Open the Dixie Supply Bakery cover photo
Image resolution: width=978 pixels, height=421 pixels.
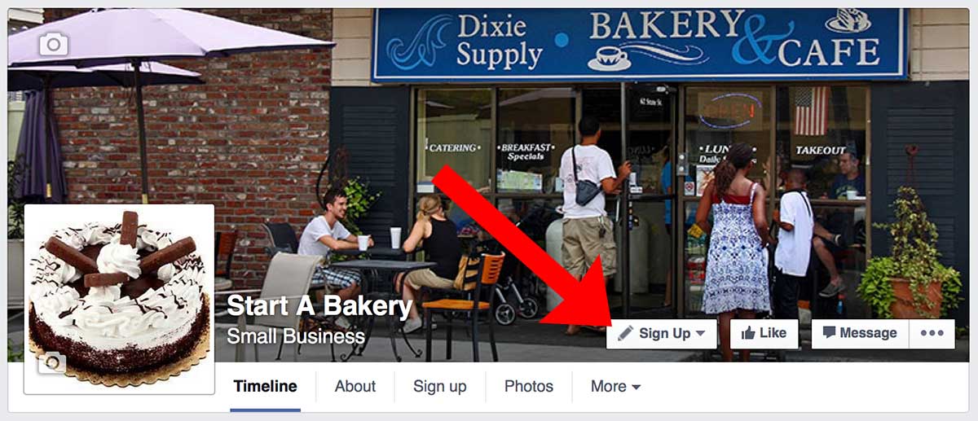(489, 163)
